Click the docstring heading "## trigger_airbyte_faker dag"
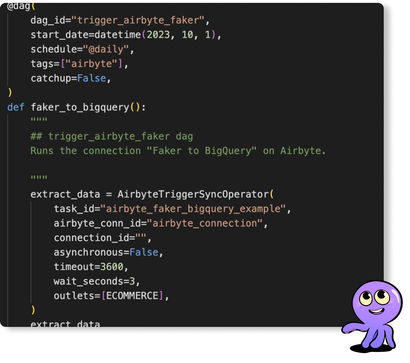 (x=112, y=136)
